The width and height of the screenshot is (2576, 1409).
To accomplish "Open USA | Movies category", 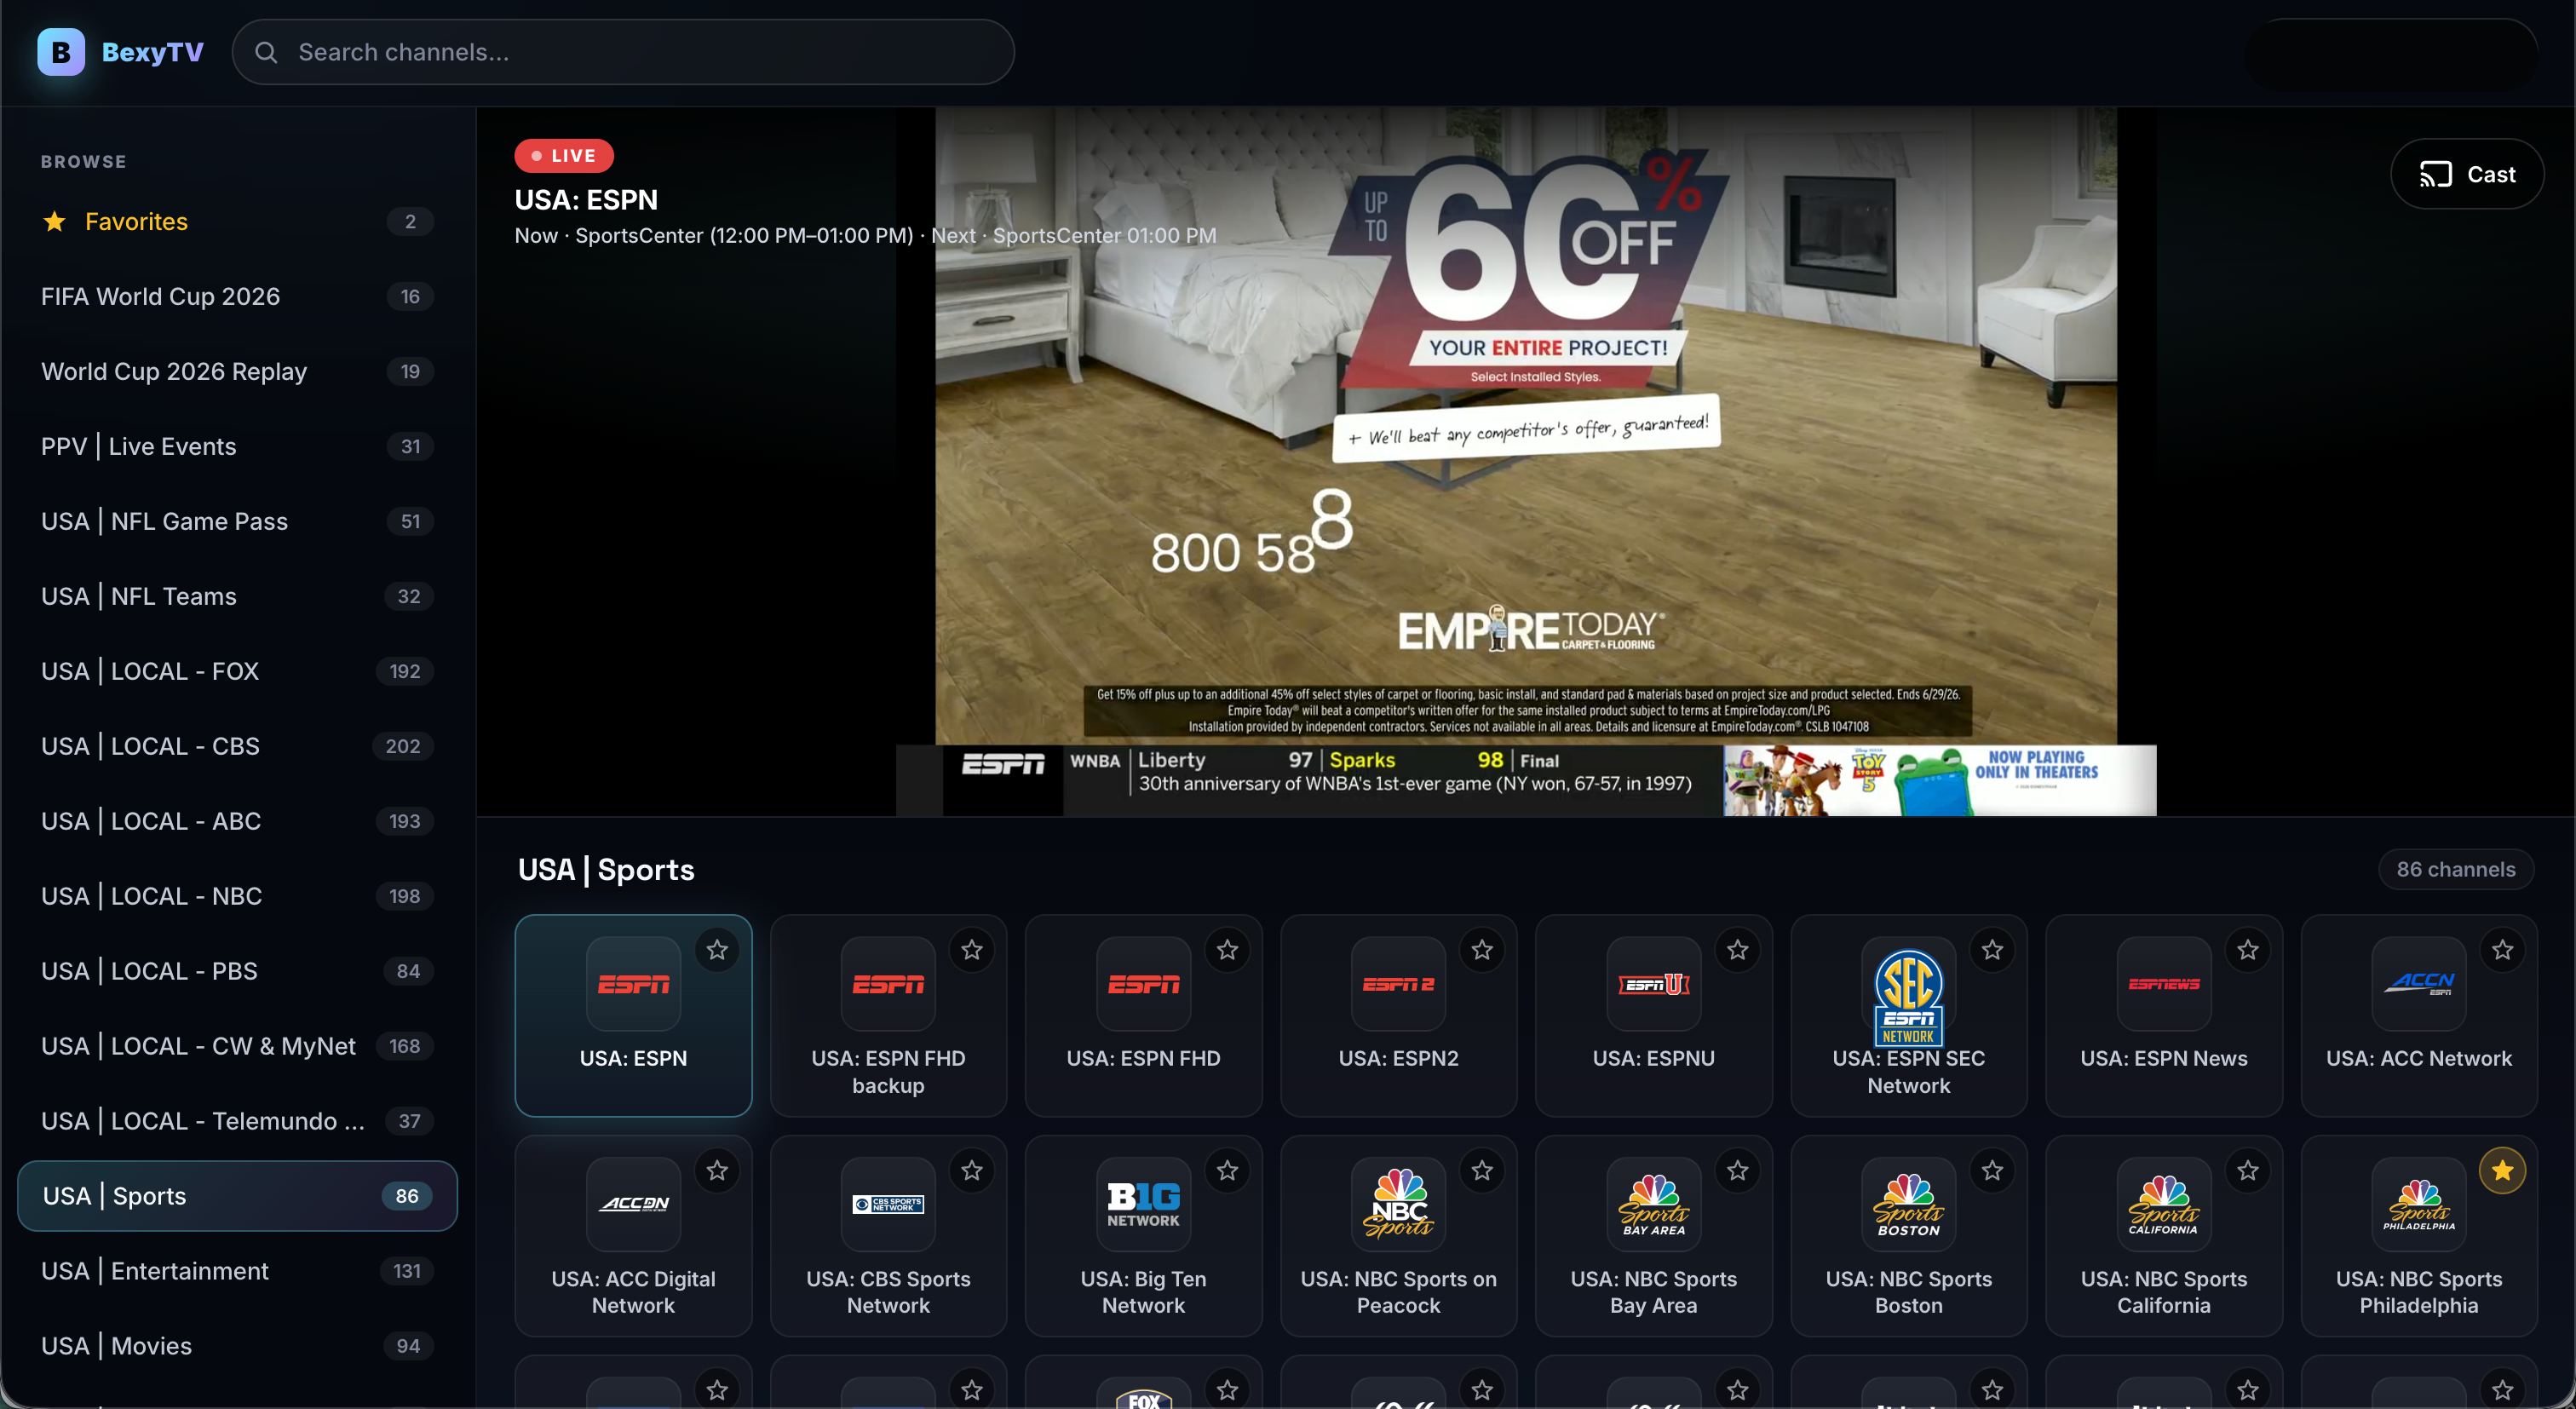I will click(237, 1346).
